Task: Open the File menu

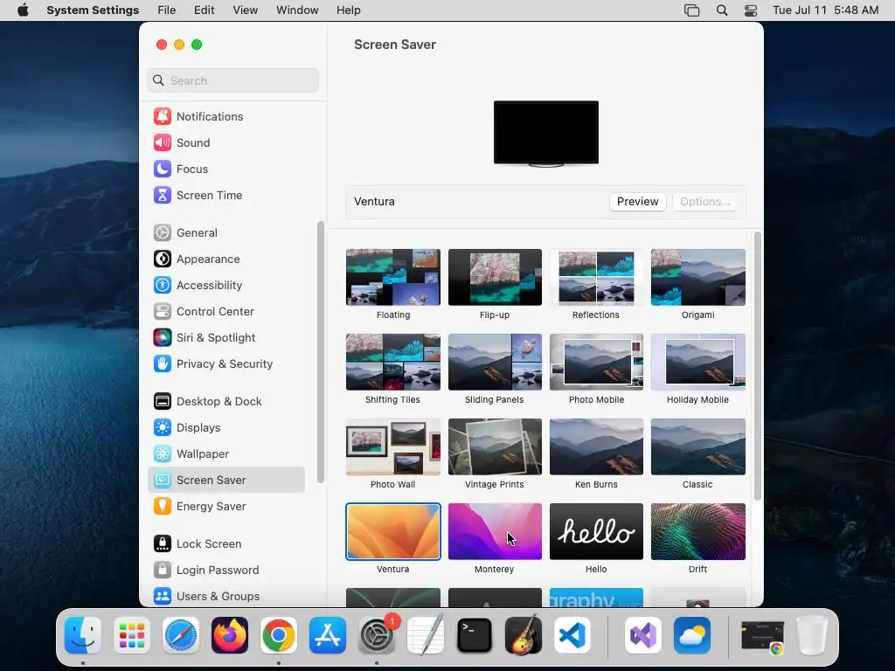Action: (x=167, y=10)
